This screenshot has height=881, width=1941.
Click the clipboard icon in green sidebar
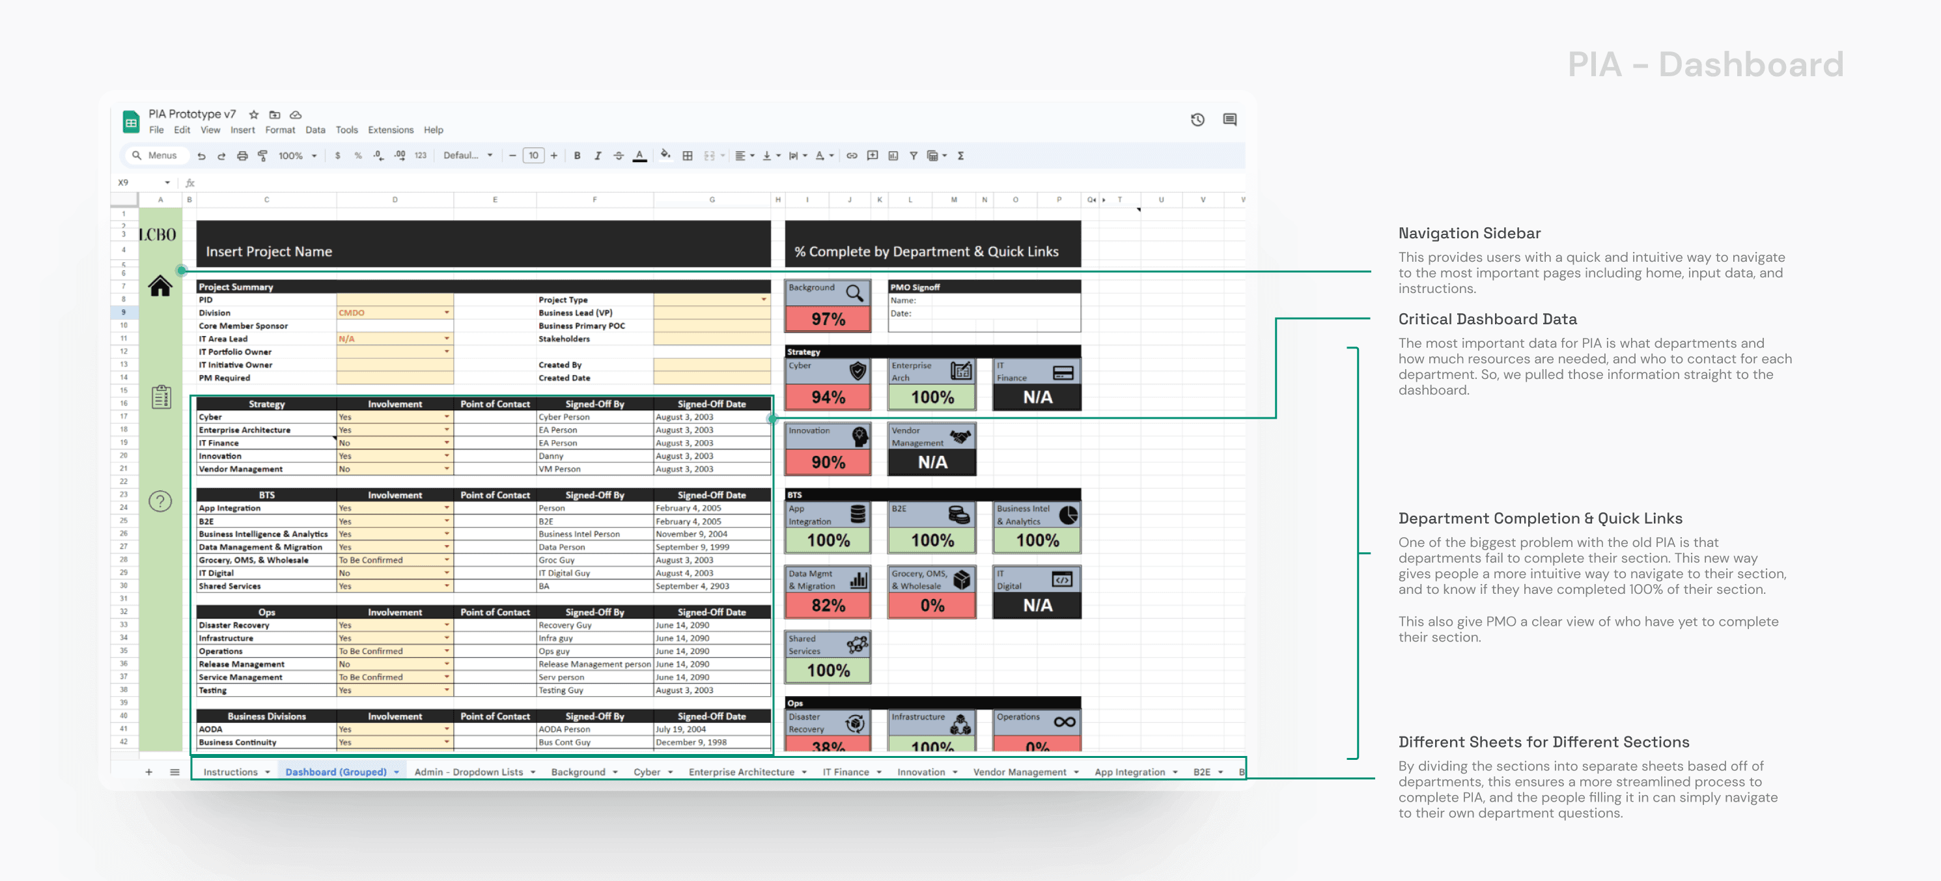pos(160,397)
